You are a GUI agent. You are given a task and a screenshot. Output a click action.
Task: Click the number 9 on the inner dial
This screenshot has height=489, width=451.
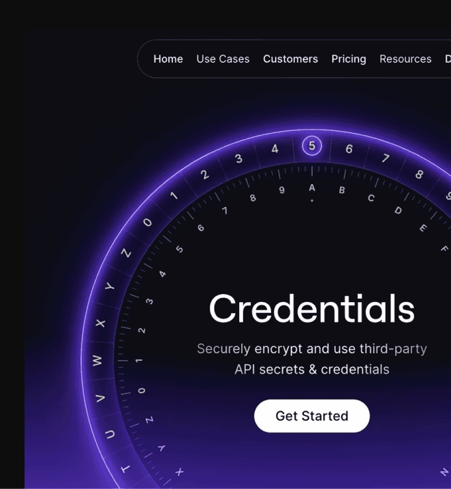click(x=281, y=190)
